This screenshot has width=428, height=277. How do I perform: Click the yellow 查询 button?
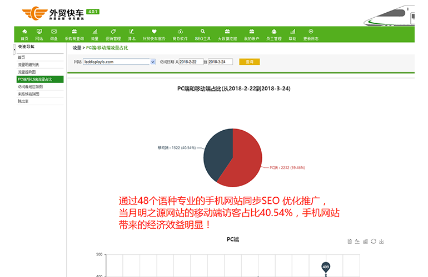[249, 61]
